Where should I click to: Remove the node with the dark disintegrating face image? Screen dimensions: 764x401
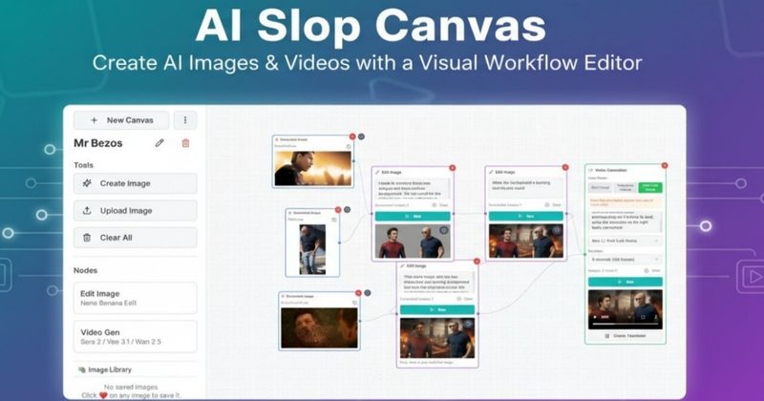pyautogui.click(x=358, y=293)
